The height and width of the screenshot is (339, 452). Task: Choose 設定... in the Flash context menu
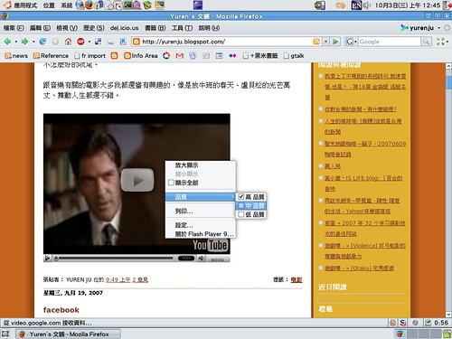[x=184, y=225]
